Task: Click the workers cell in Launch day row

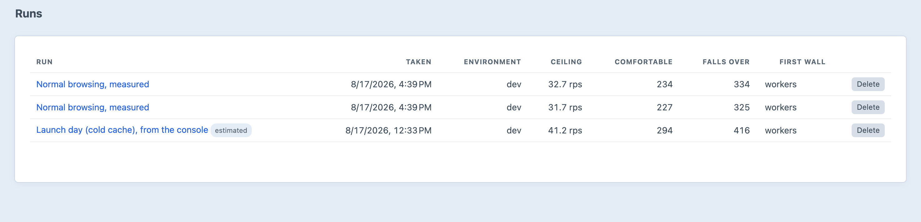Action: [x=780, y=130]
